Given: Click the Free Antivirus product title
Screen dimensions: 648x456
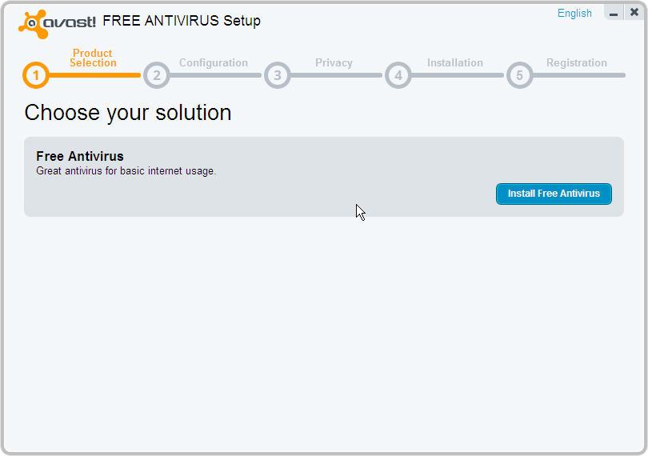Looking at the screenshot, I should pos(80,156).
